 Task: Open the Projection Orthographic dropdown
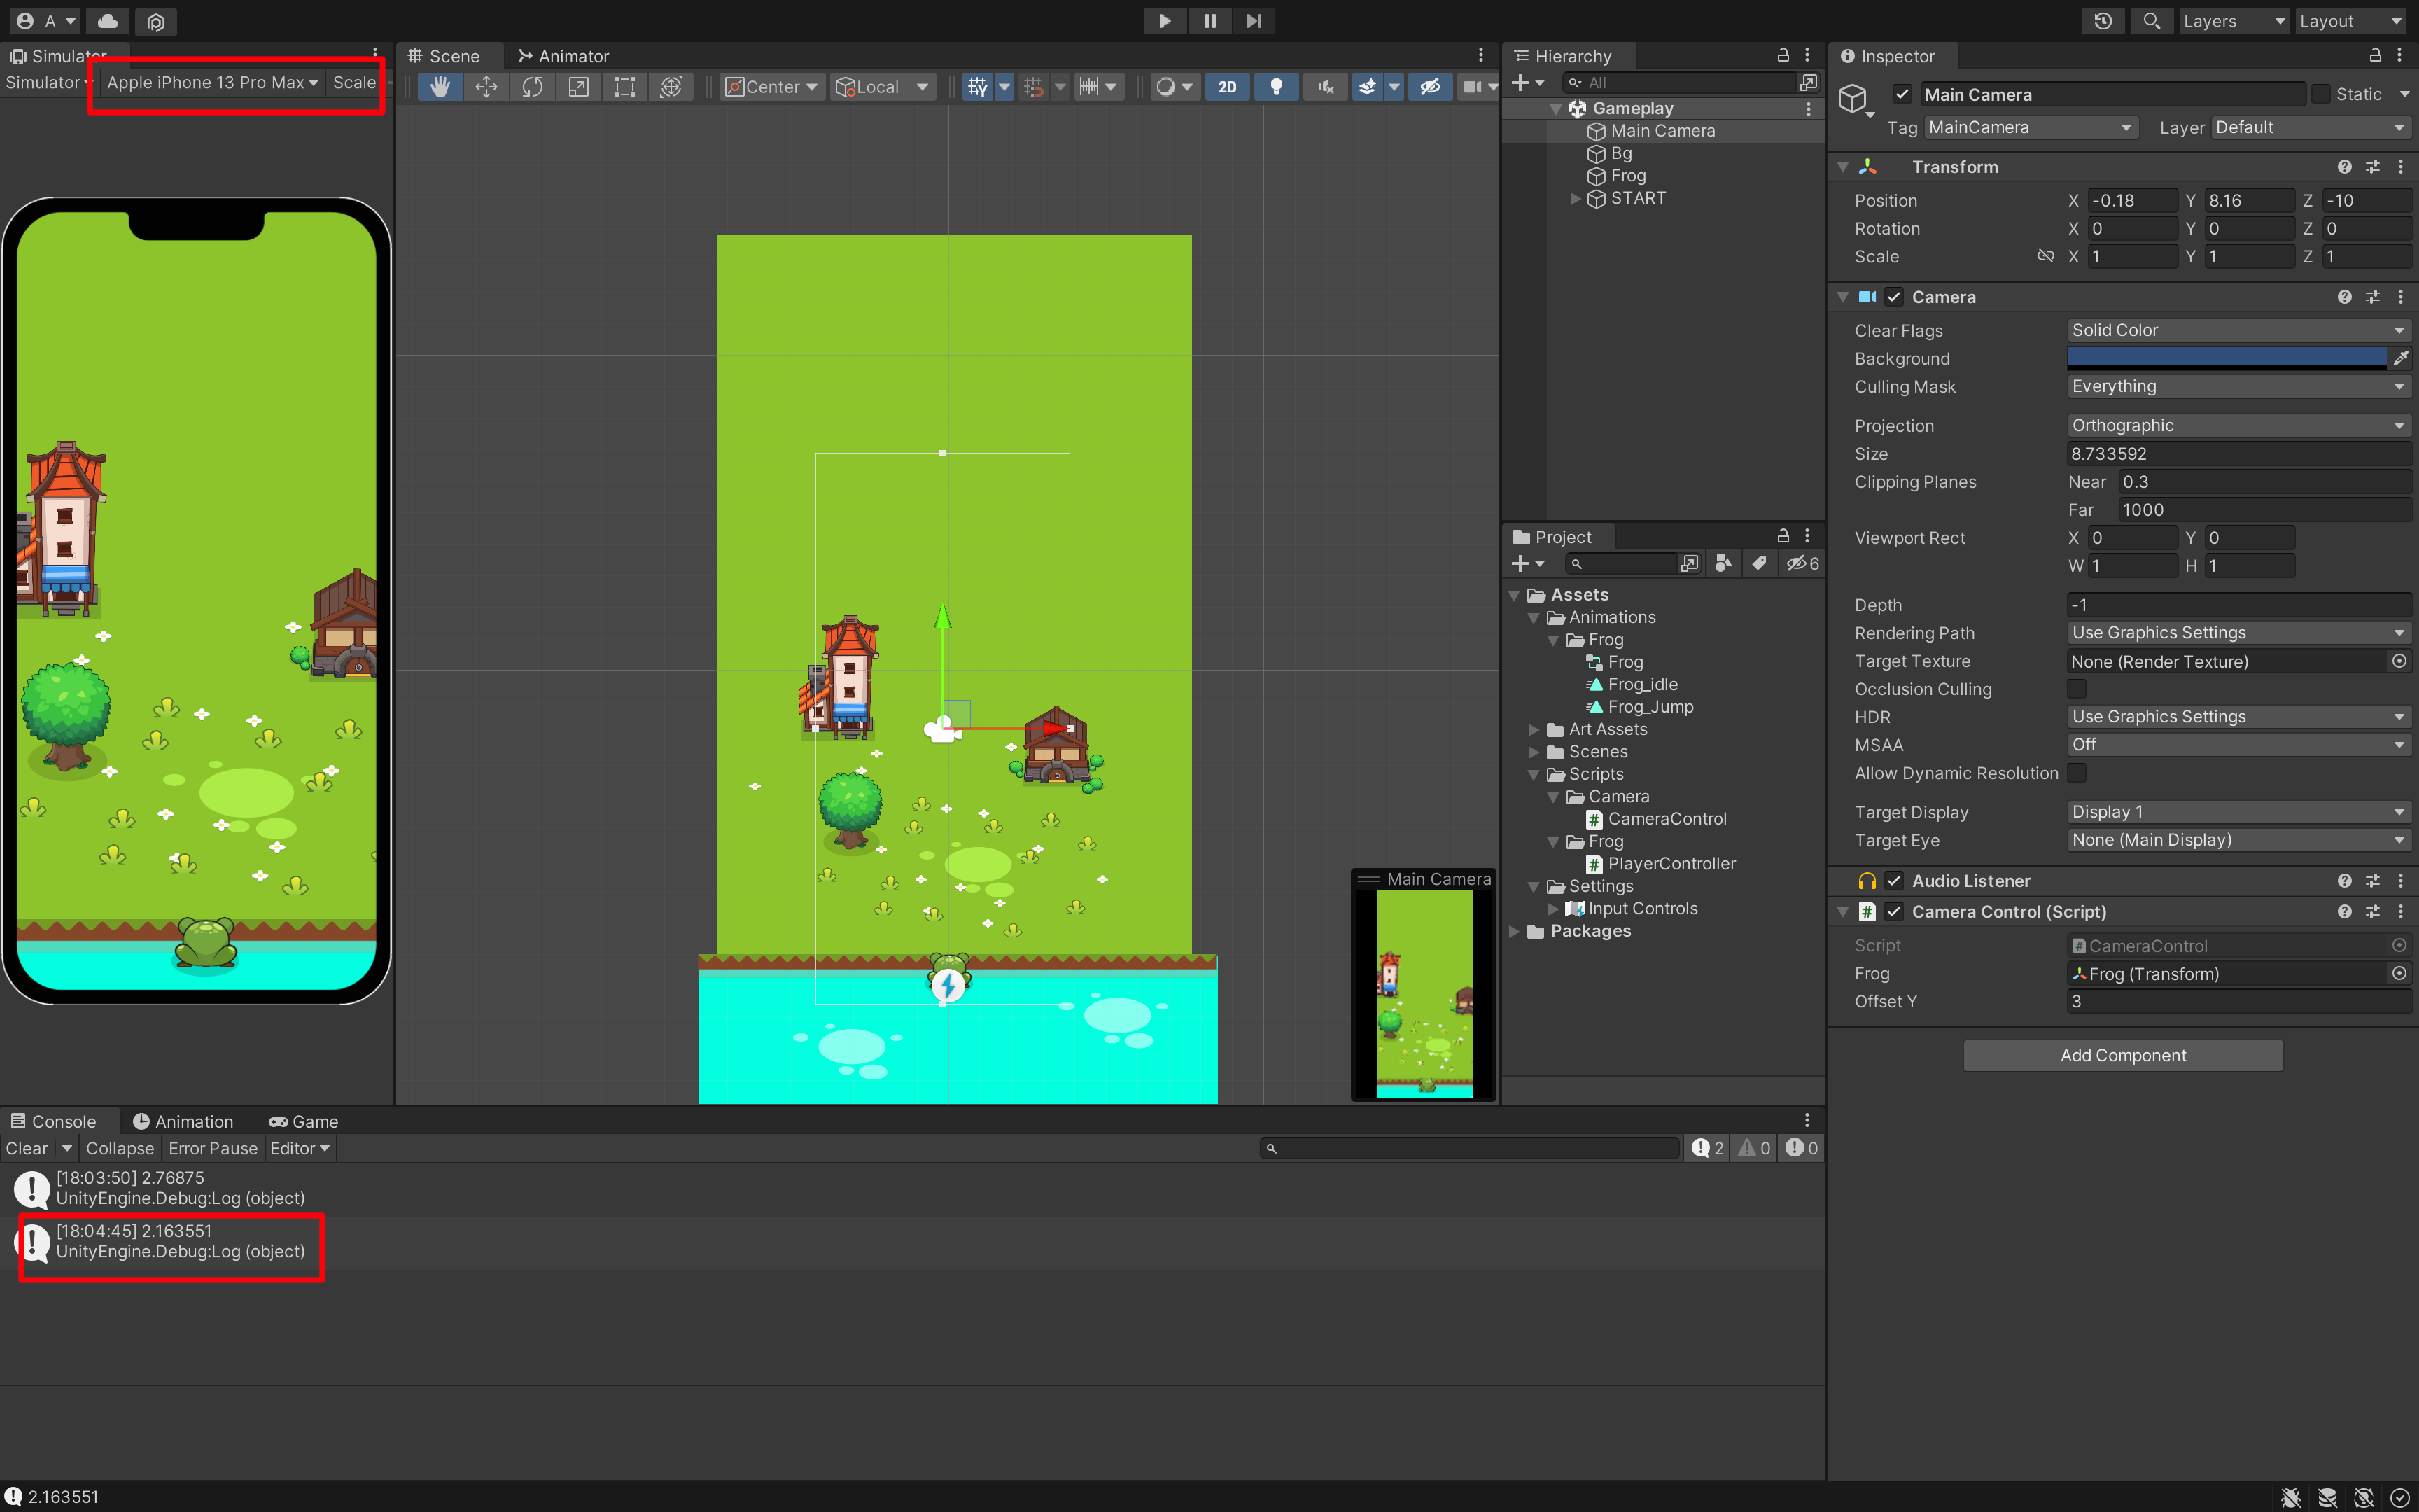[x=2239, y=426]
